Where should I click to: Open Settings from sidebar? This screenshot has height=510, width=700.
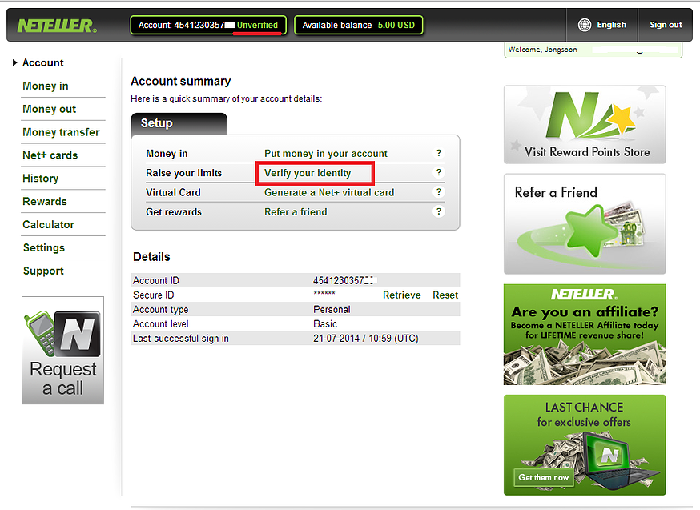(x=44, y=248)
